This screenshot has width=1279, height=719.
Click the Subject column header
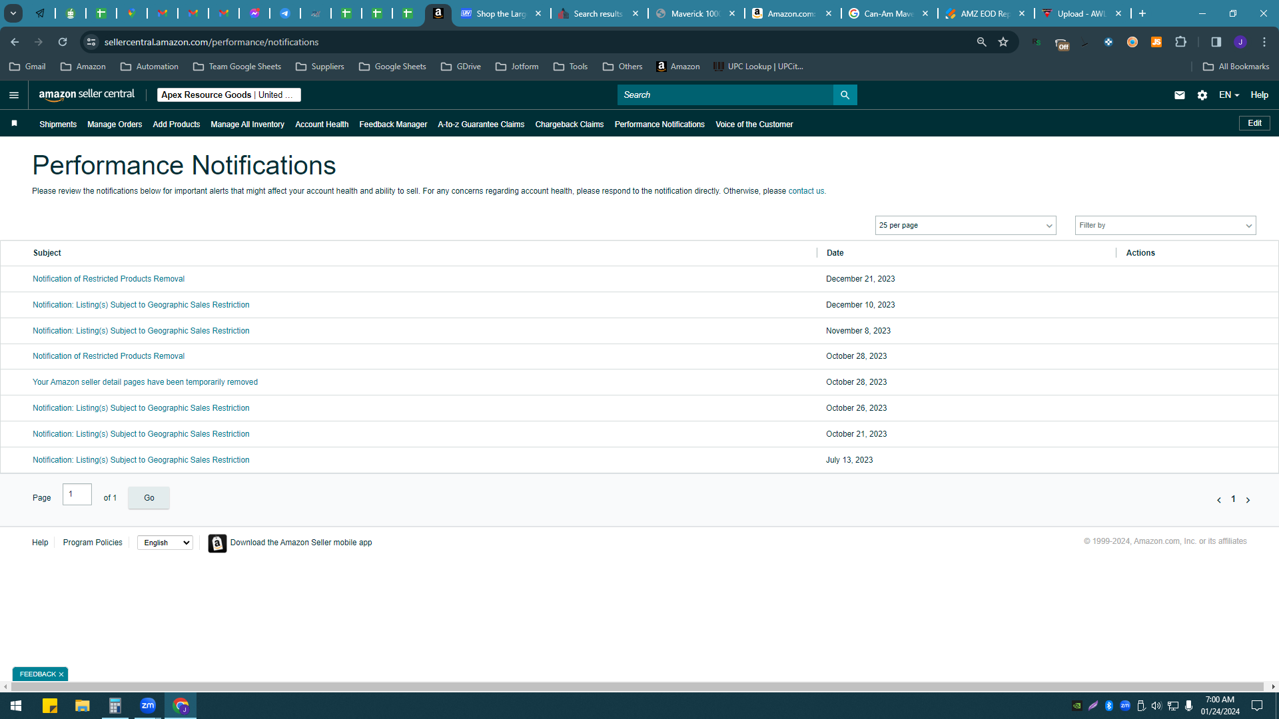pos(47,253)
